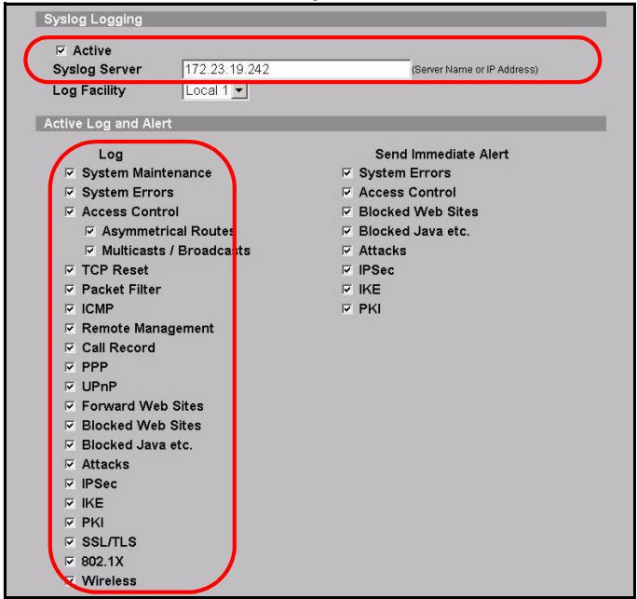The height and width of the screenshot is (599, 637).
Task: Uncheck the ICMP log checkbox
Action: pos(70,309)
